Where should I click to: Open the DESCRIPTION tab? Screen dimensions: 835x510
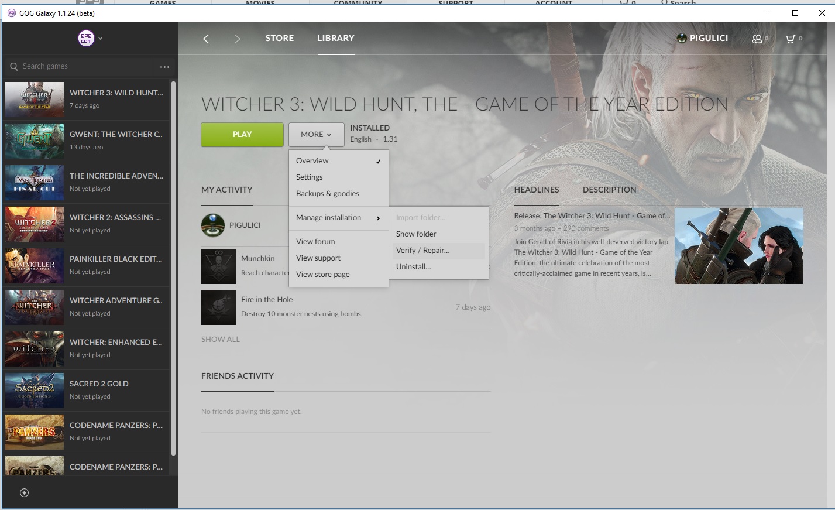click(x=609, y=190)
